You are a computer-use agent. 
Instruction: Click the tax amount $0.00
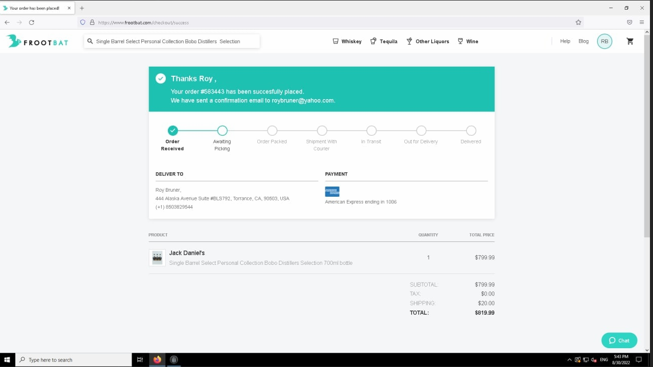point(488,294)
